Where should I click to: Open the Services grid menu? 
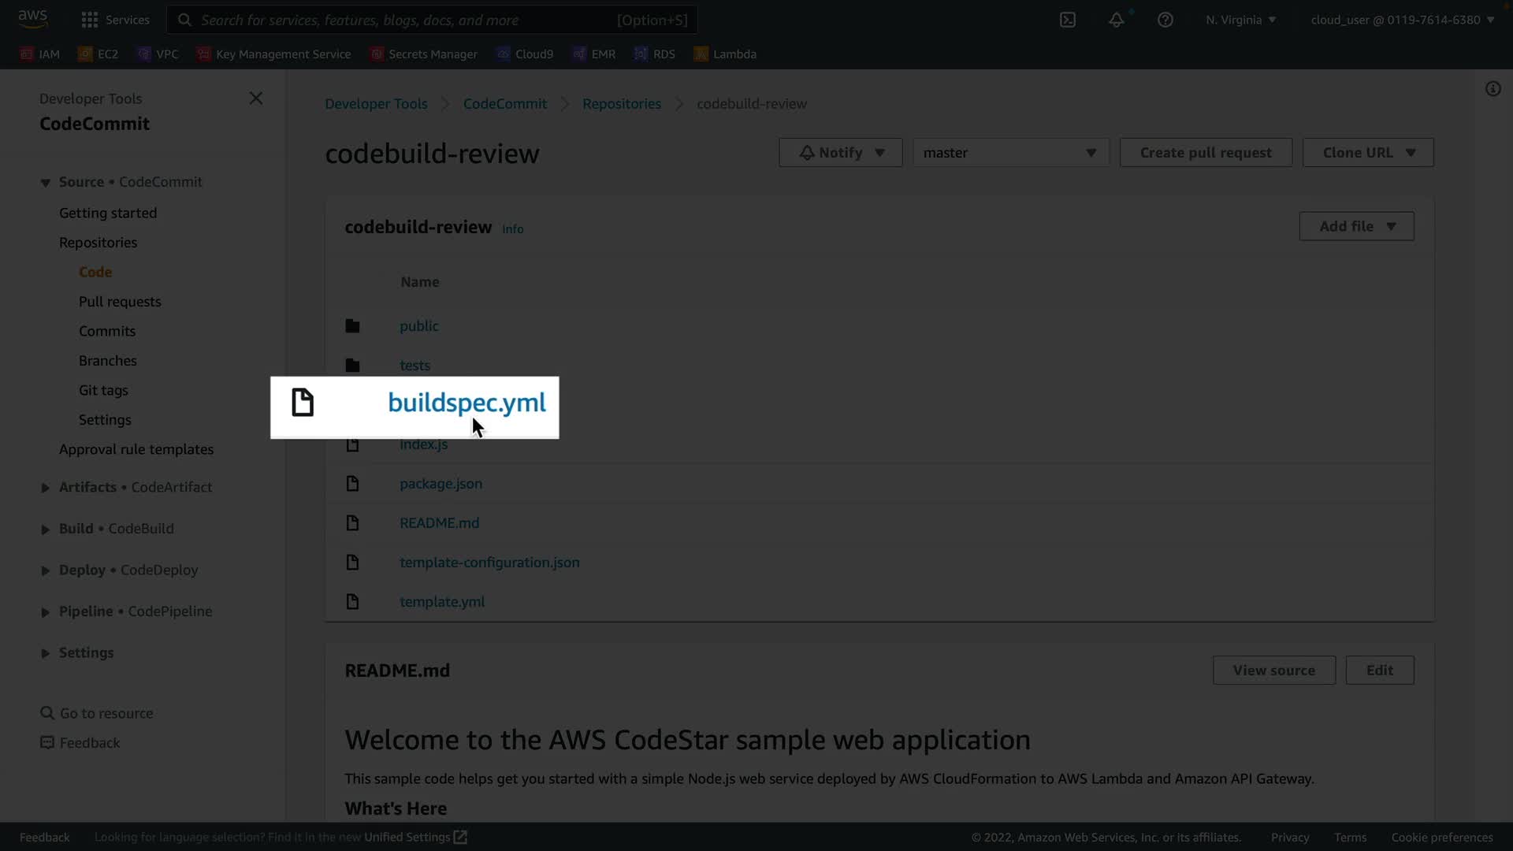[x=115, y=20]
